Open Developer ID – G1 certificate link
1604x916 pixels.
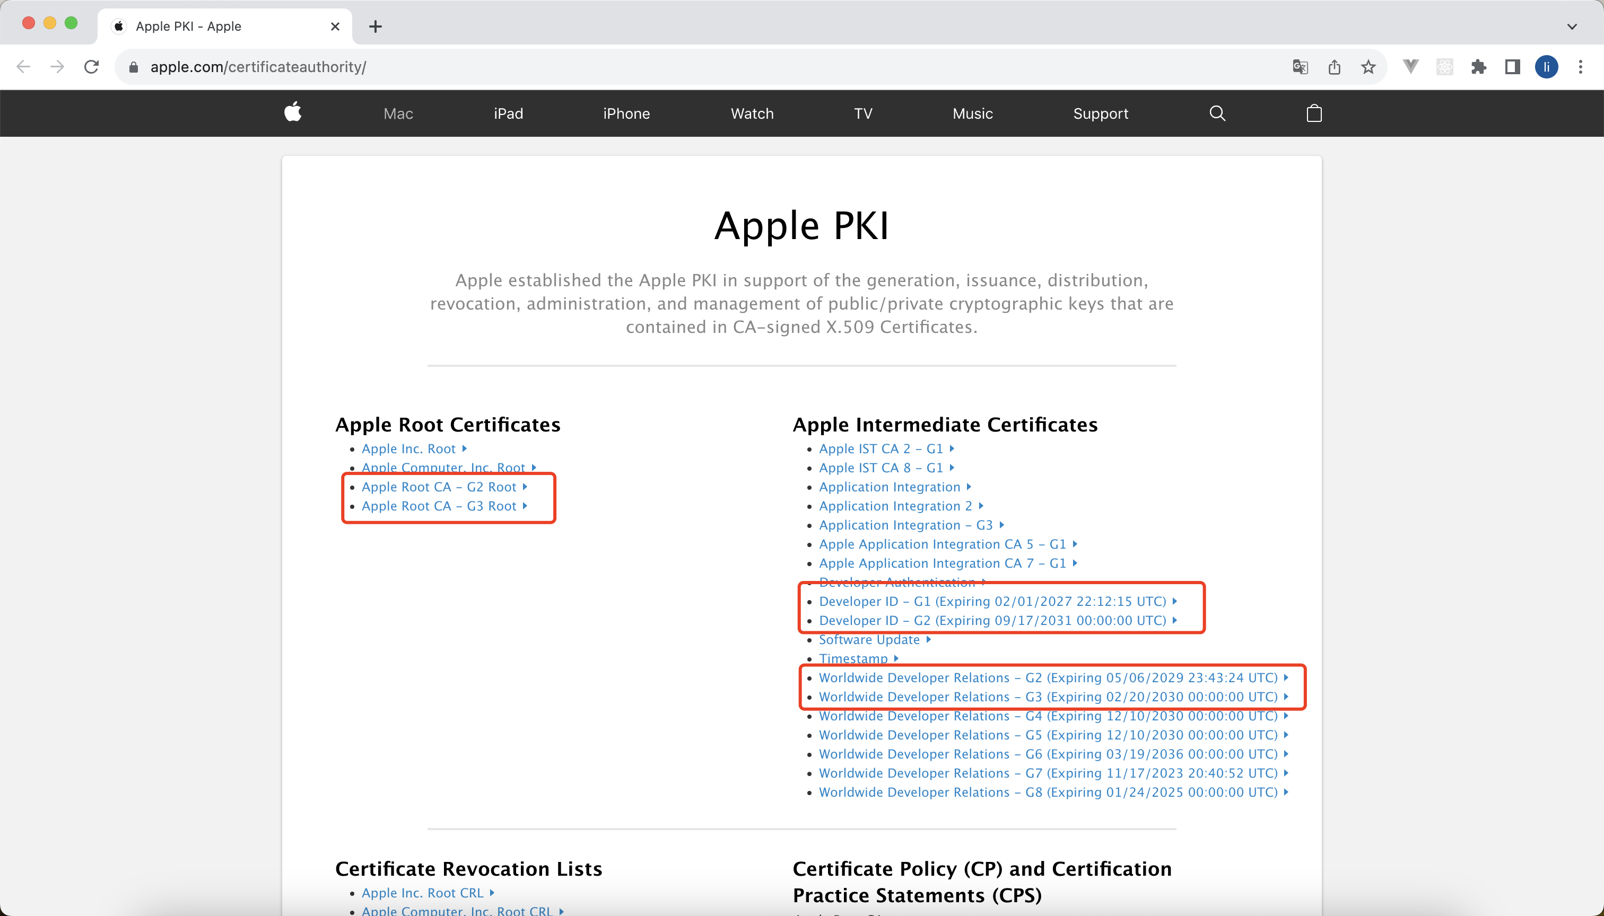coord(998,602)
